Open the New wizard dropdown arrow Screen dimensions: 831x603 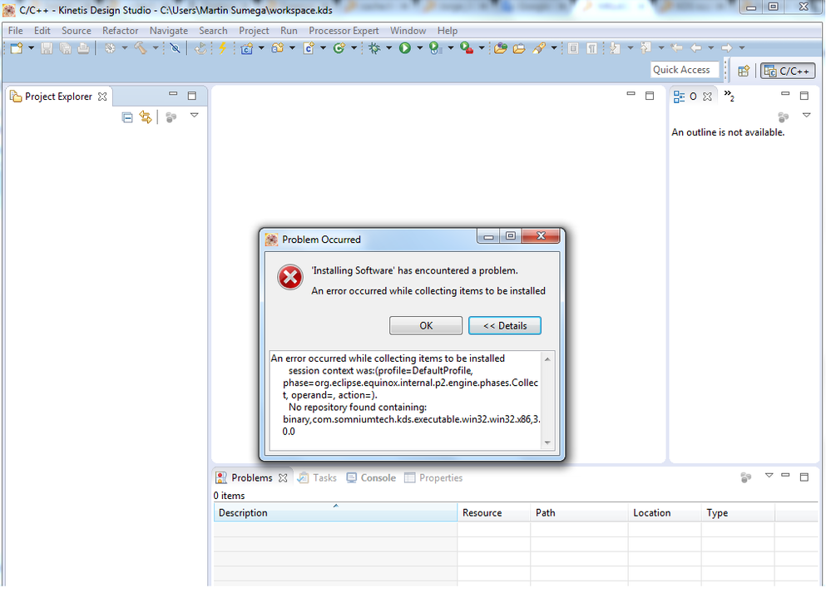tap(32, 48)
